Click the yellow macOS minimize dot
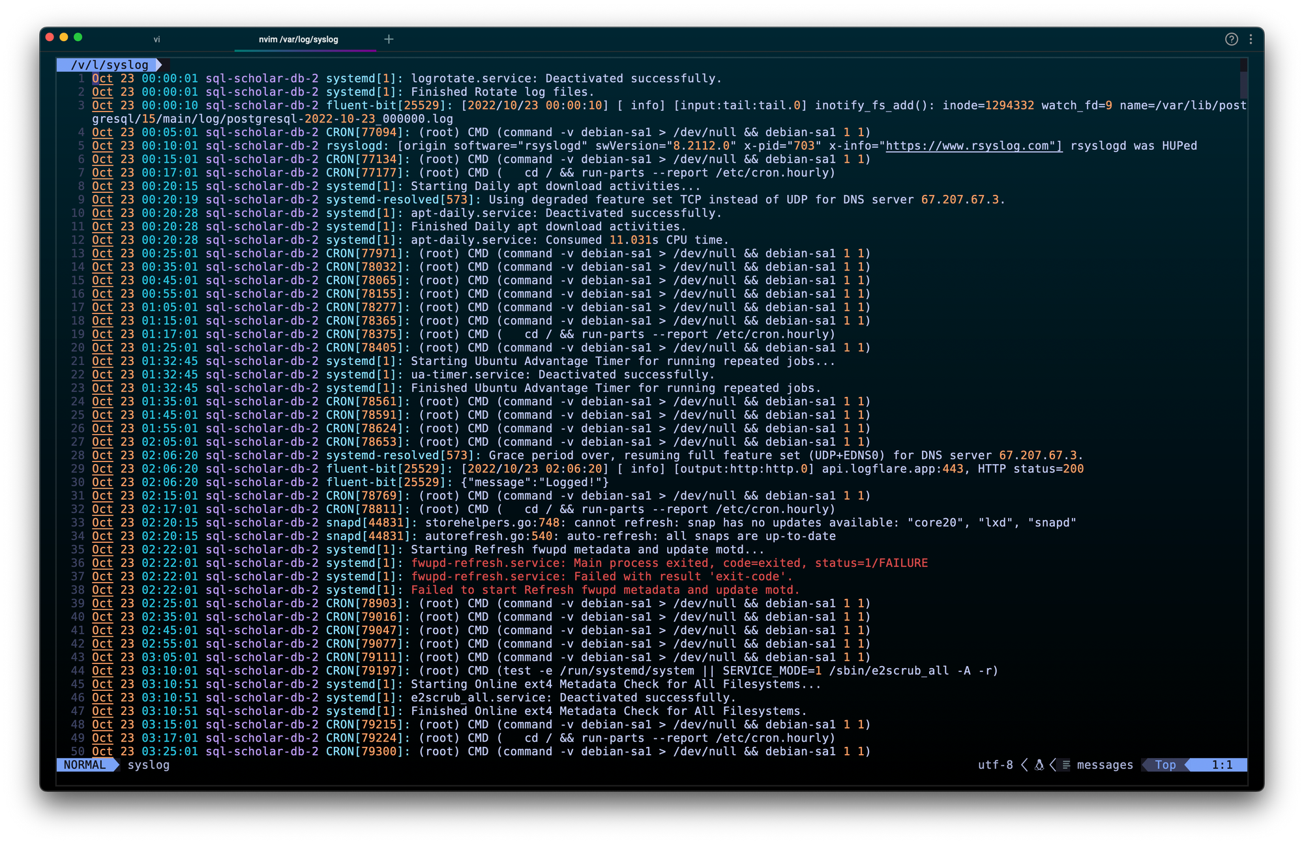Viewport: 1304px width, 844px height. [x=63, y=38]
